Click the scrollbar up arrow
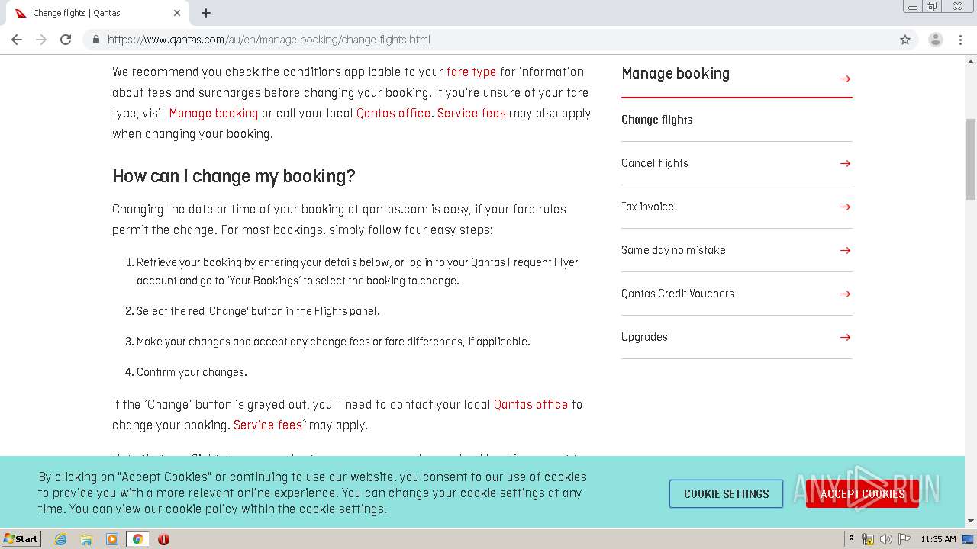Image resolution: width=977 pixels, height=549 pixels. (971, 60)
